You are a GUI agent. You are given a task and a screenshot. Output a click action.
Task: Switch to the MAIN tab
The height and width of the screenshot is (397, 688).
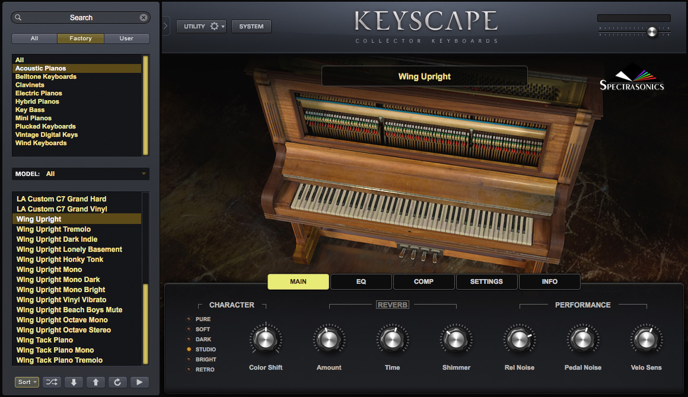[298, 282]
